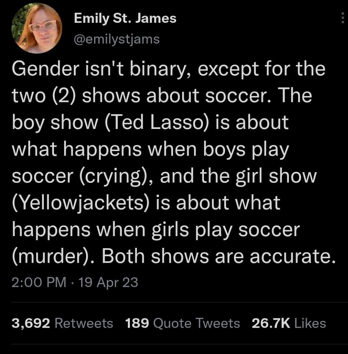
Task: Click the 19 Apr 23 date
Action: [108, 282]
